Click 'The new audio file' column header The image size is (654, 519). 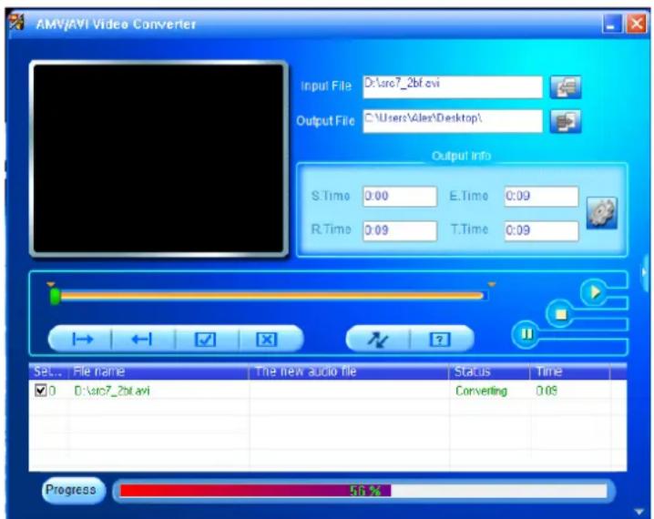pyautogui.click(x=348, y=371)
